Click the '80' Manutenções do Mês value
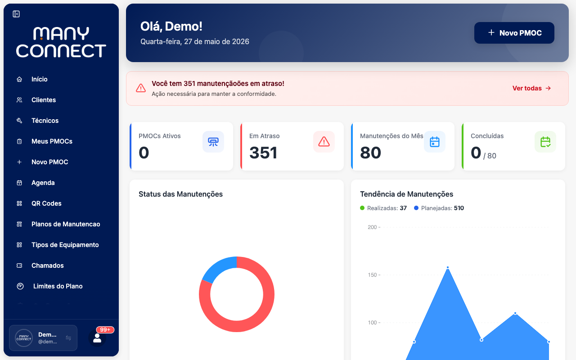The width and height of the screenshot is (576, 360). click(371, 153)
